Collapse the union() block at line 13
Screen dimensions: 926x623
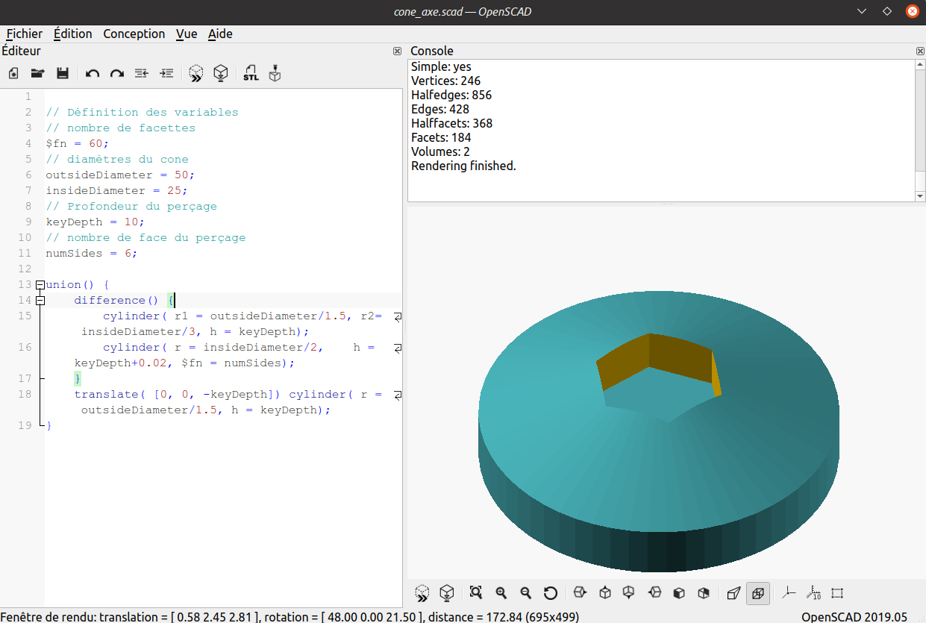tap(40, 285)
